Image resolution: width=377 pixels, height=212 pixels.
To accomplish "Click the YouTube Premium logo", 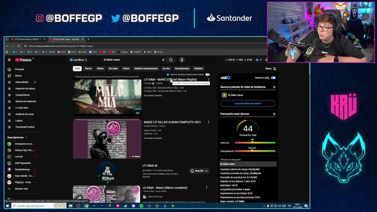I will (x=23, y=60).
